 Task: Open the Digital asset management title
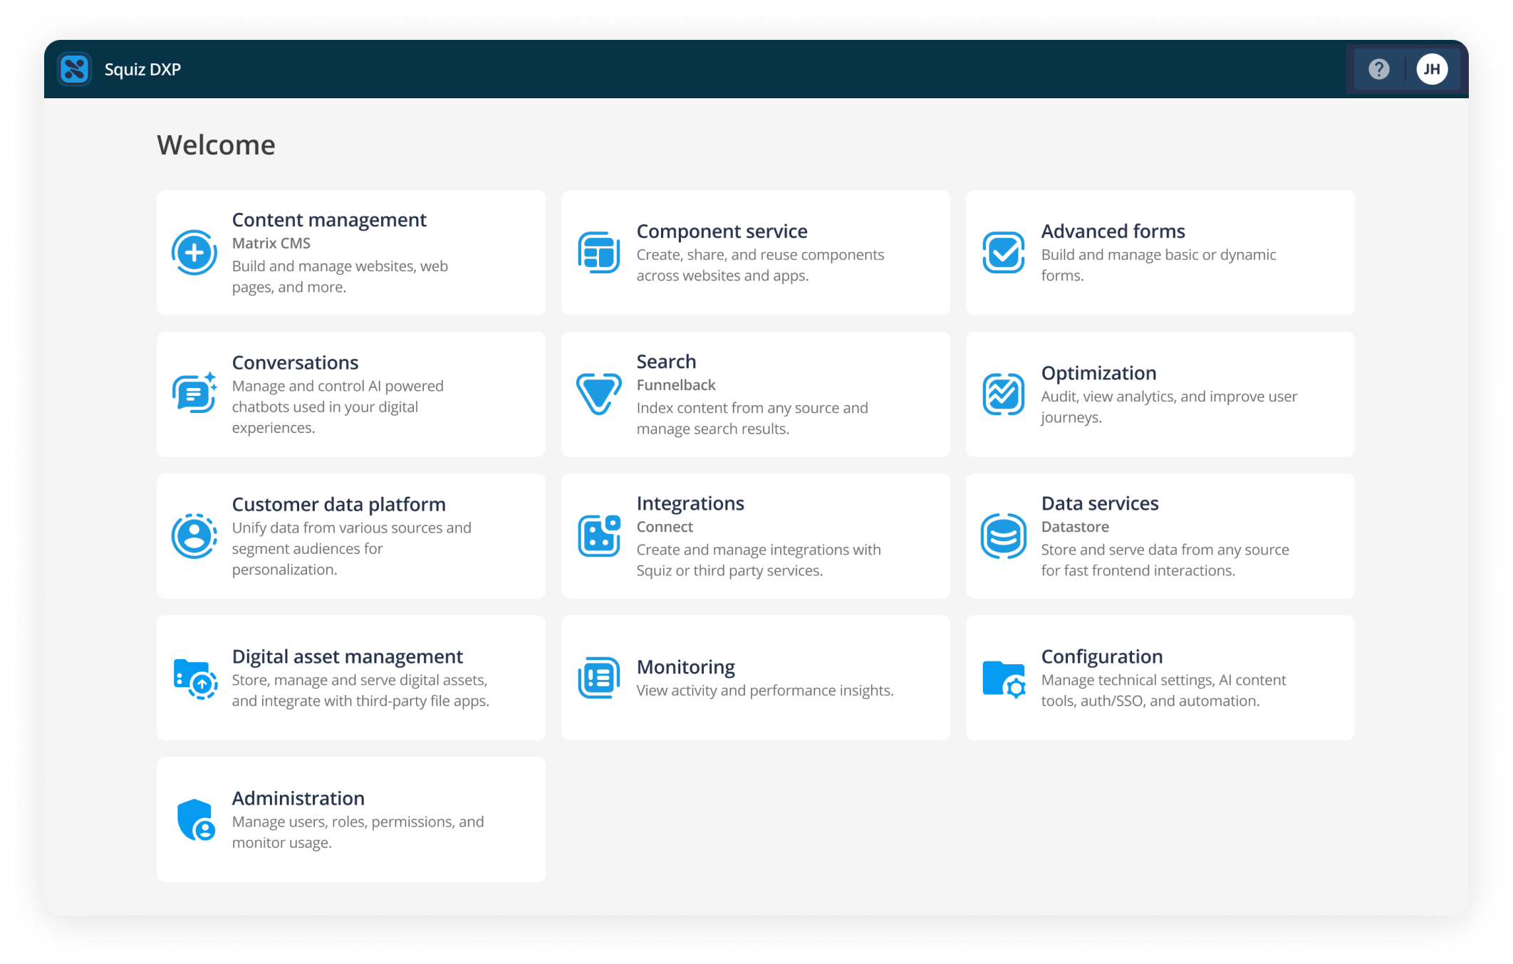[347, 656]
